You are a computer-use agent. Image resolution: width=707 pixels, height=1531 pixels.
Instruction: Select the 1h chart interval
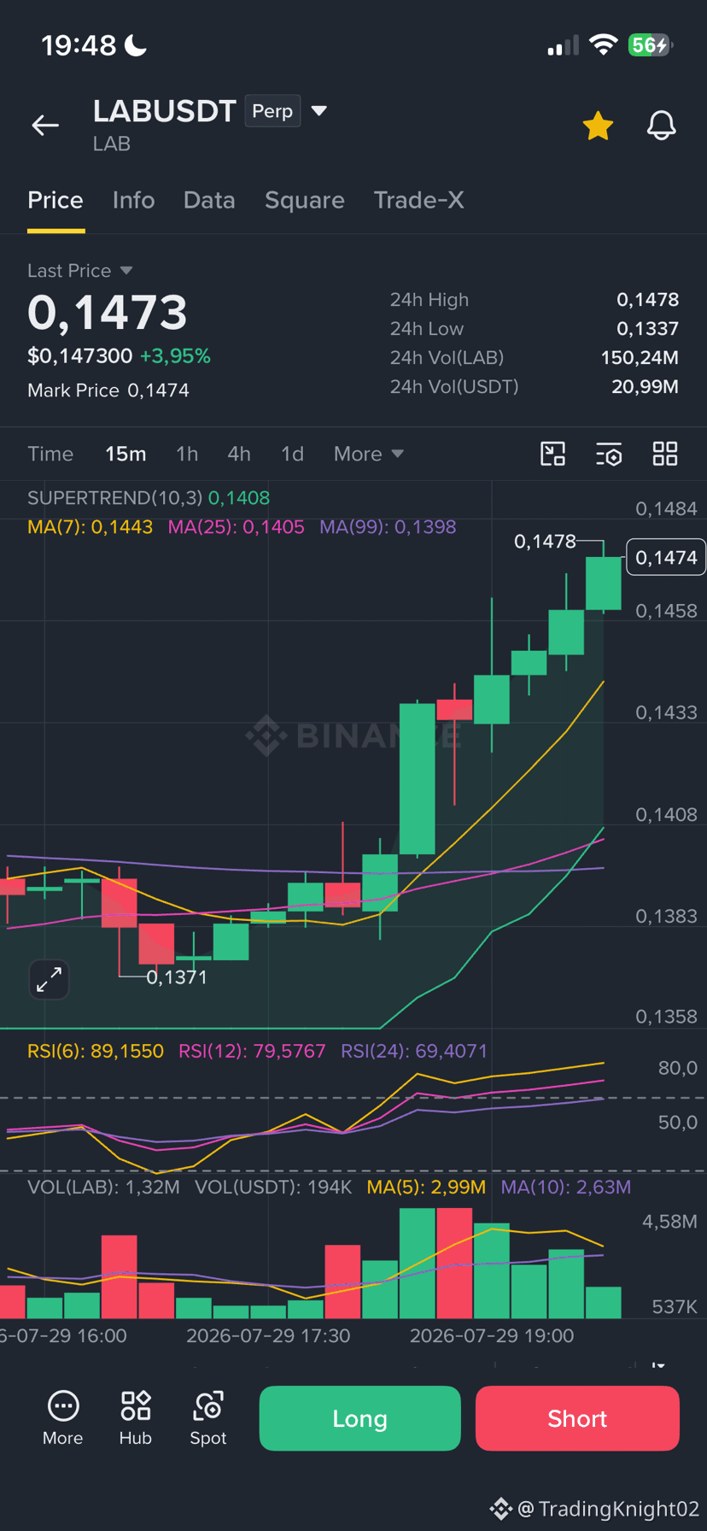187,454
